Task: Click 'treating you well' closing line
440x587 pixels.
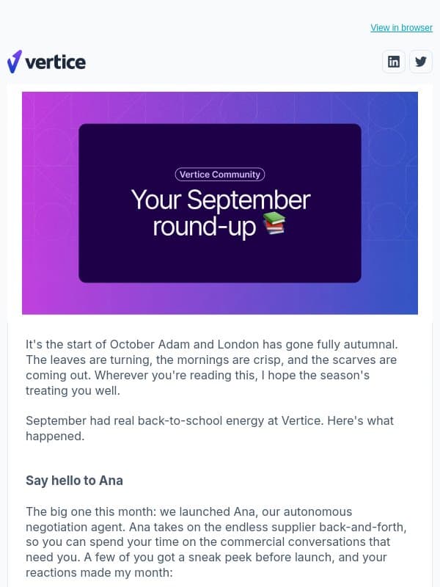Action: pyautogui.click(x=73, y=390)
